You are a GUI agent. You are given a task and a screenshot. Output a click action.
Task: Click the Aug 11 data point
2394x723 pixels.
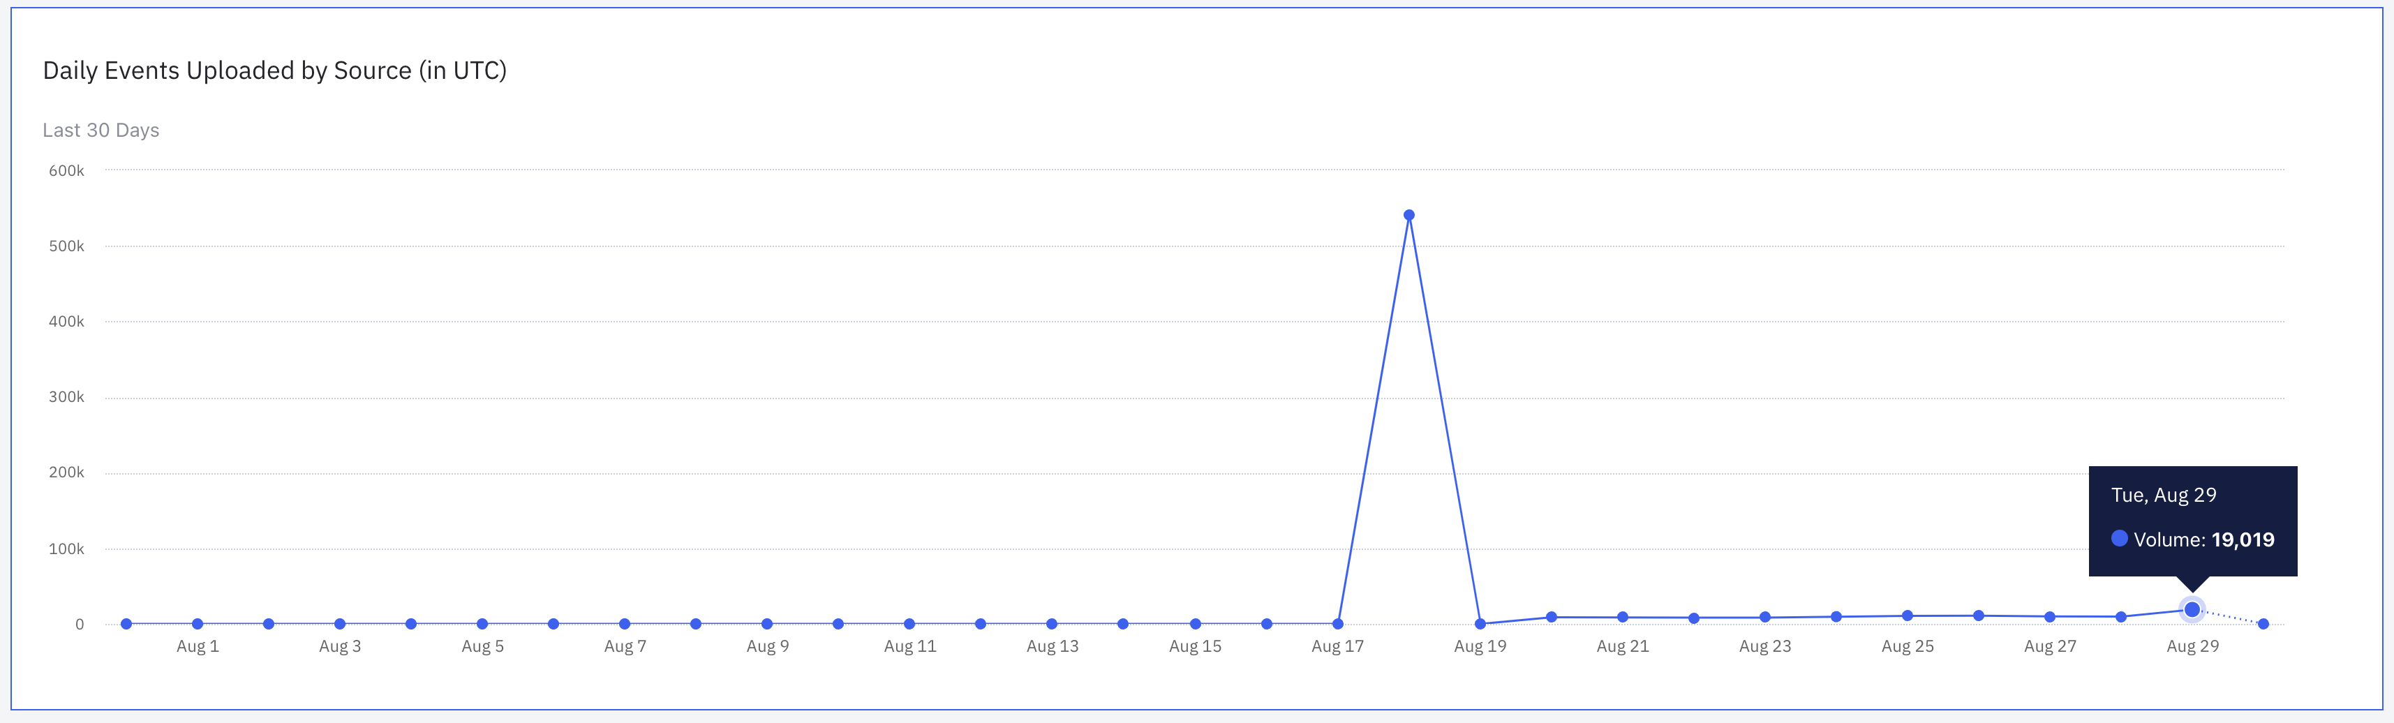pyautogui.click(x=910, y=624)
